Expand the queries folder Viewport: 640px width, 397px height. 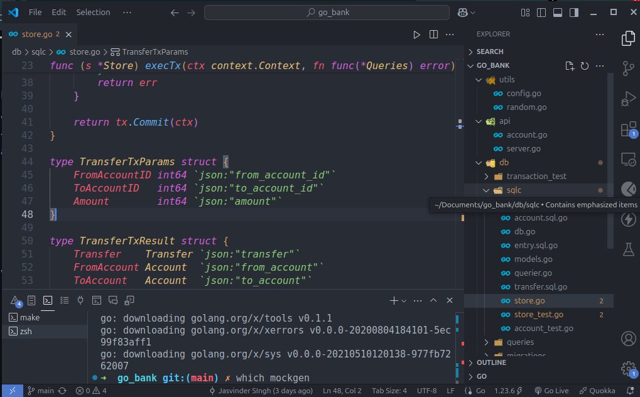pyautogui.click(x=486, y=342)
